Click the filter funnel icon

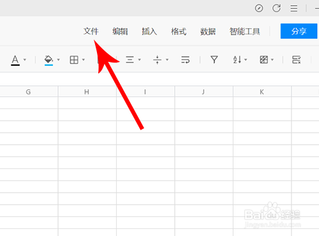(x=214, y=60)
